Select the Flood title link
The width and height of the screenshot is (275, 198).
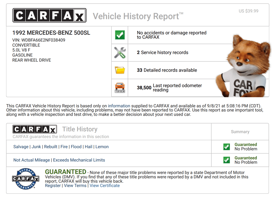click(x=76, y=147)
